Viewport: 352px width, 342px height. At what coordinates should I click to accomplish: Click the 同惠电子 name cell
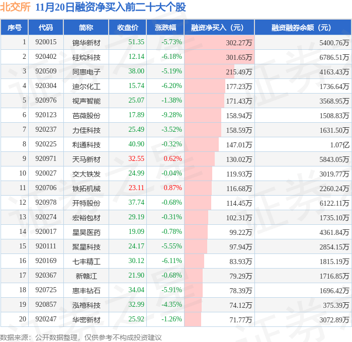pyautogui.click(x=86, y=72)
